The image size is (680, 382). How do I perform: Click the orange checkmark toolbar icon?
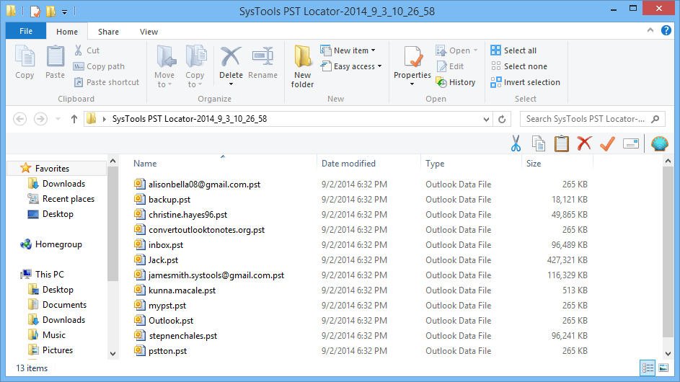607,143
